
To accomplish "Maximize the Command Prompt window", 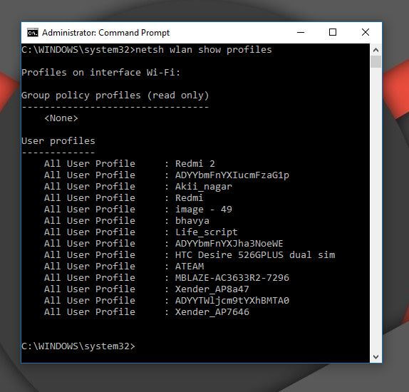I will pos(333,33).
